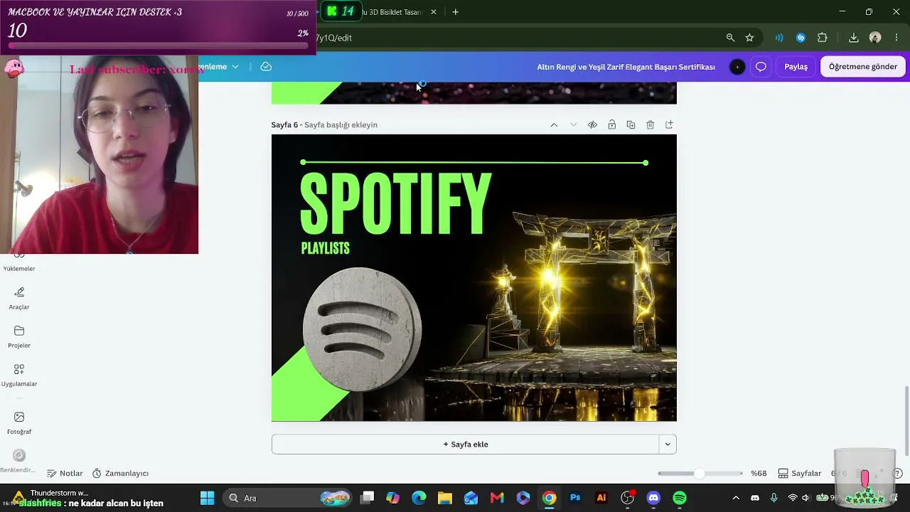Screen dimensions: 910x512
Task: Open the Projeler folder panel
Action: click(x=19, y=336)
